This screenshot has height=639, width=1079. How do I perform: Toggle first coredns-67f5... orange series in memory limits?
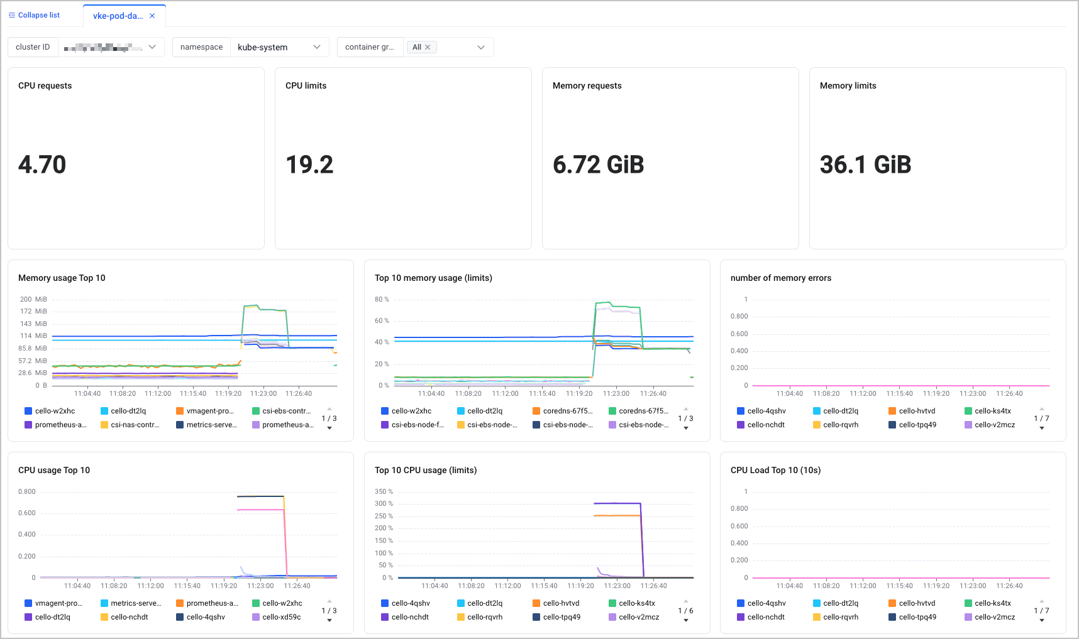pos(562,411)
